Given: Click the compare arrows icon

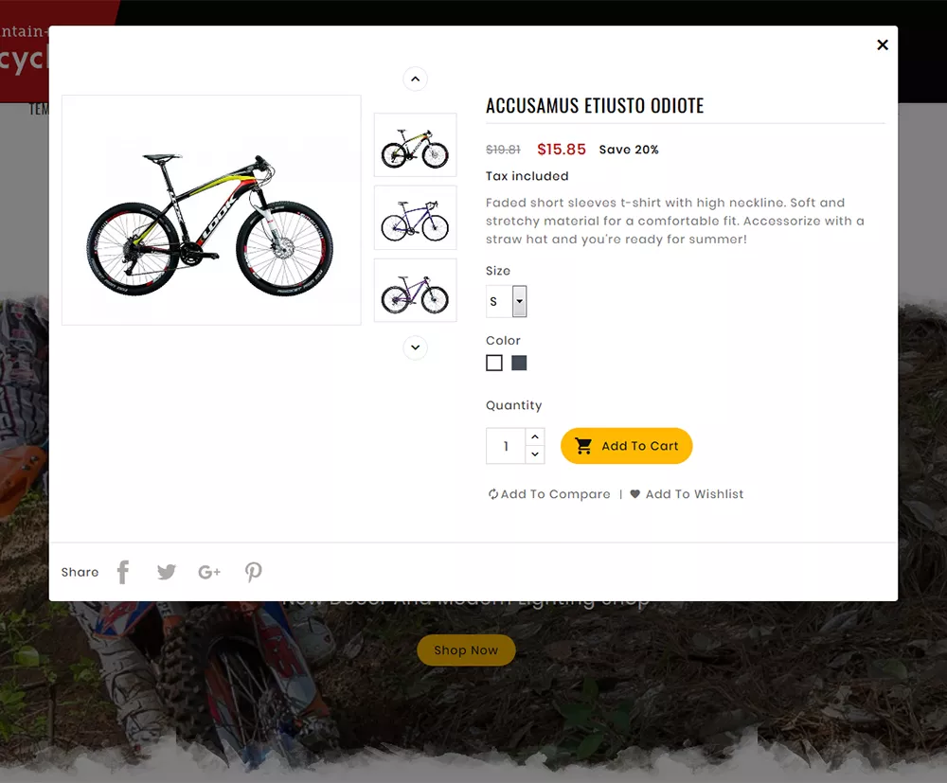Looking at the screenshot, I should 493,493.
